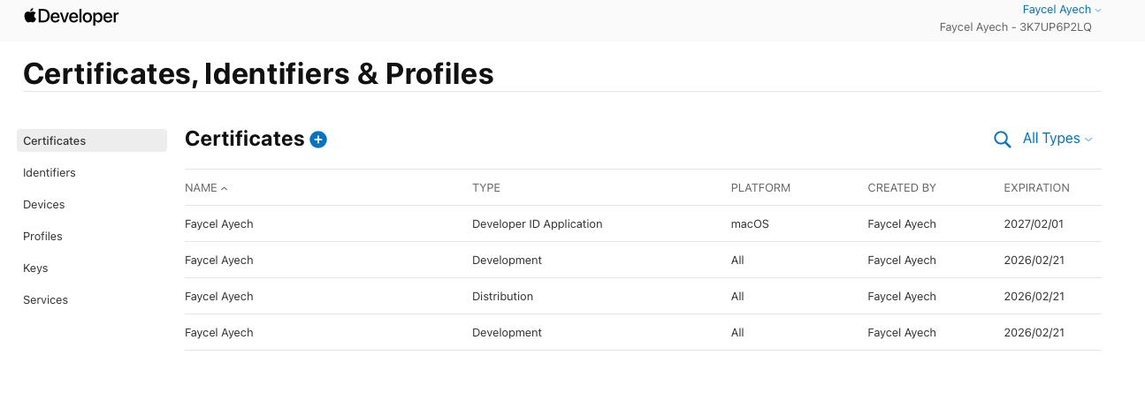The image size is (1145, 393).
Task: Click the search magnifier icon
Action: [x=1002, y=140]
